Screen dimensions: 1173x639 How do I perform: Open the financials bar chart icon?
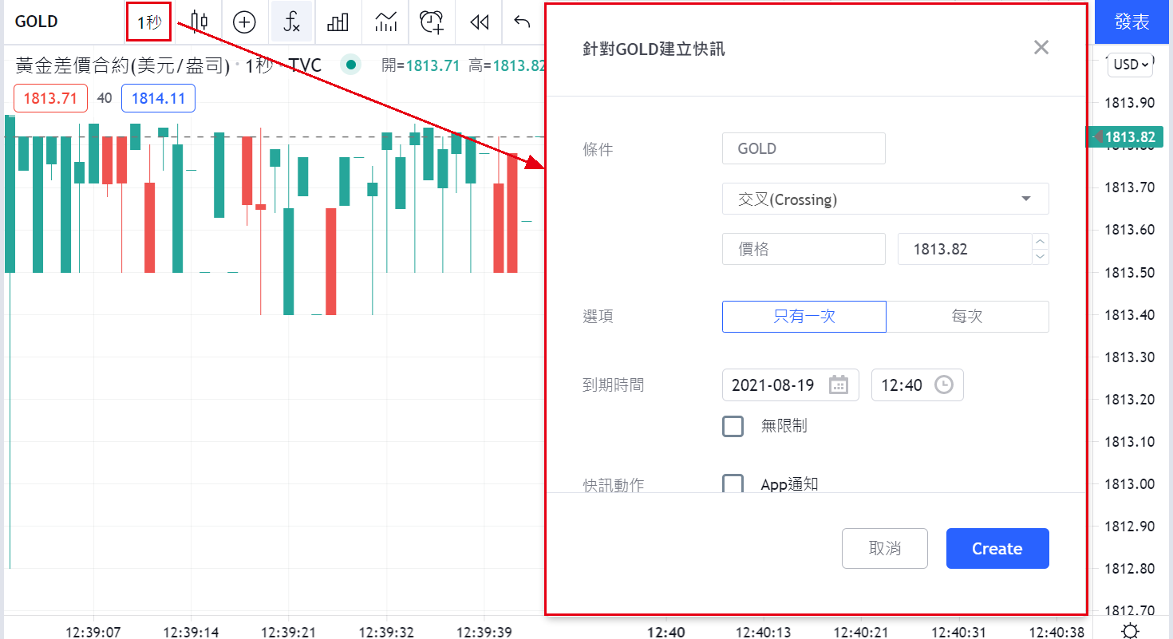tap(338, 22)
